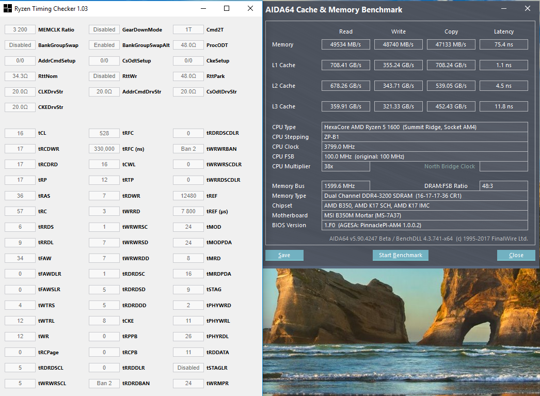Click Memory Copy result 47133 MB/s
The image size is (540, 396).
point(451,44)
